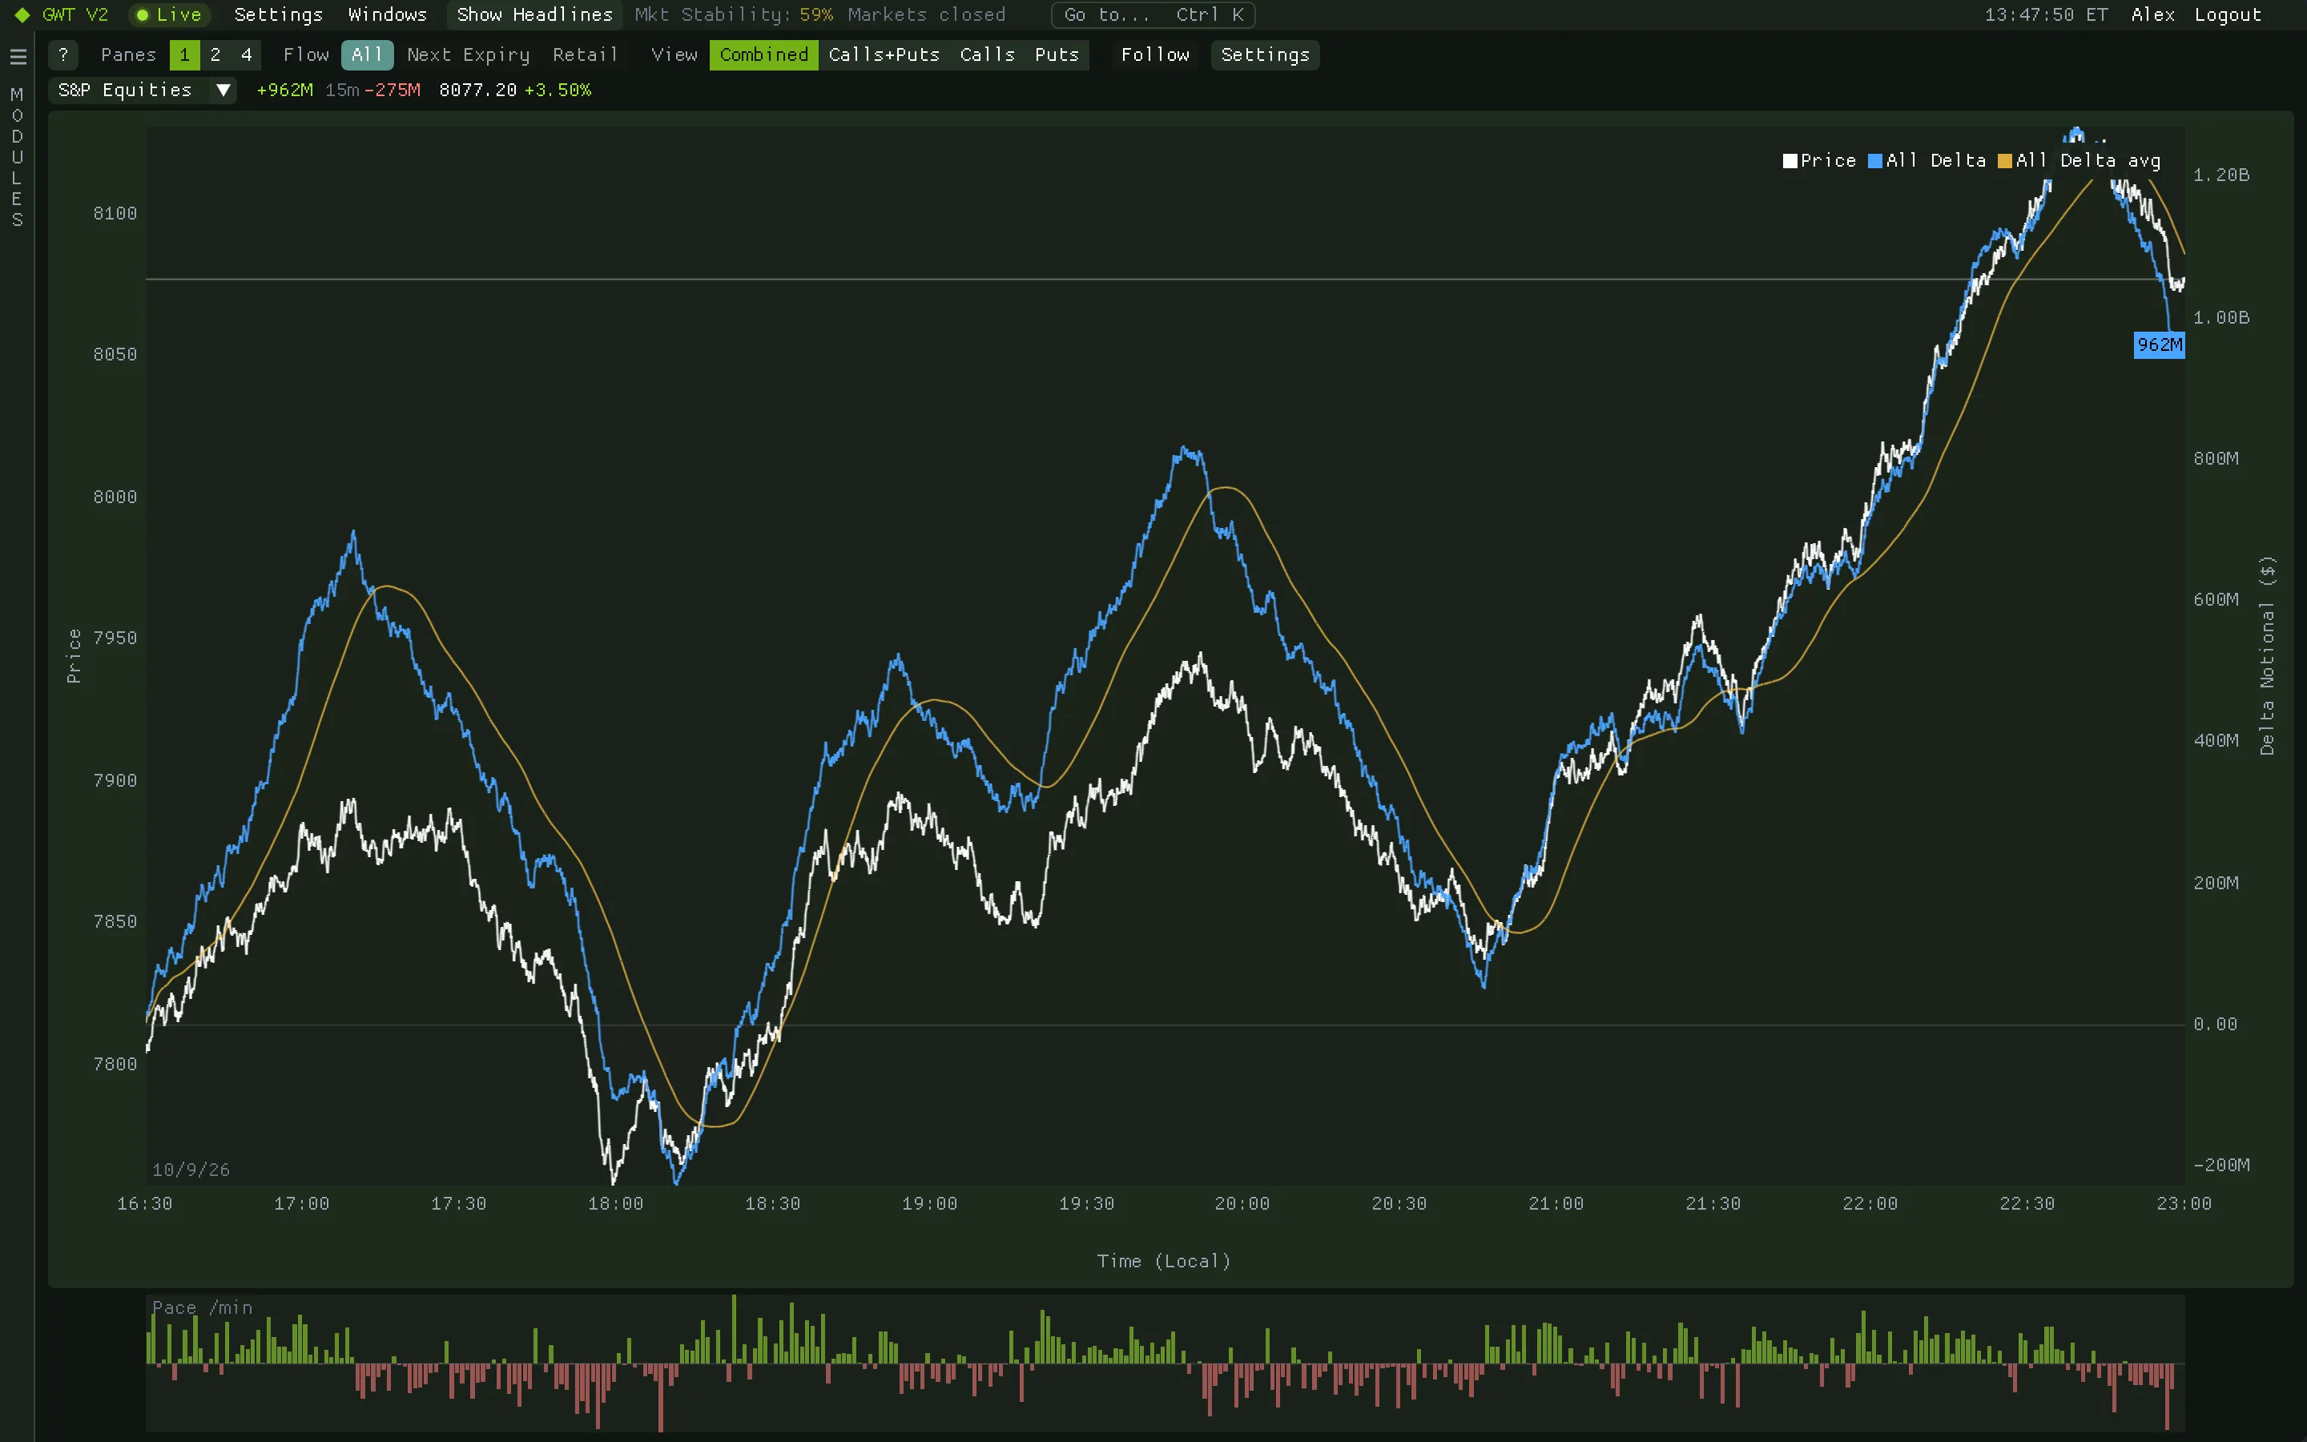Click the +3.50% change value
This screenshot has width=2307, height=1442.
pos(558,90)
